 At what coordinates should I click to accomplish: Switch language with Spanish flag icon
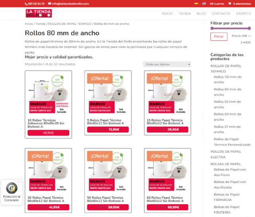click(x=196, y=3)
